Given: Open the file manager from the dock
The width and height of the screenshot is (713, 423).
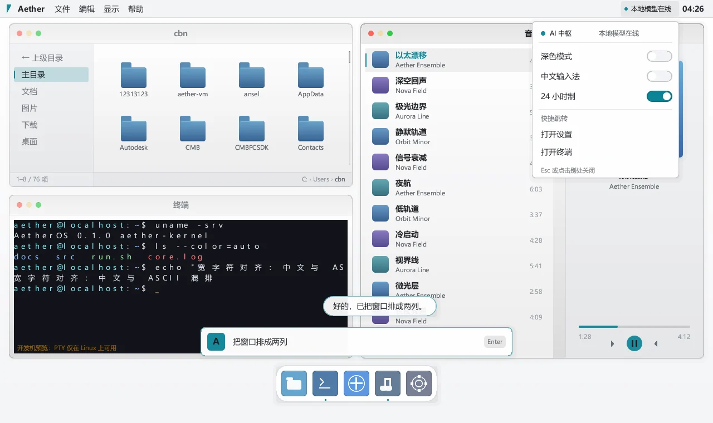Looking at the screenshot, I should coord(294,383).
